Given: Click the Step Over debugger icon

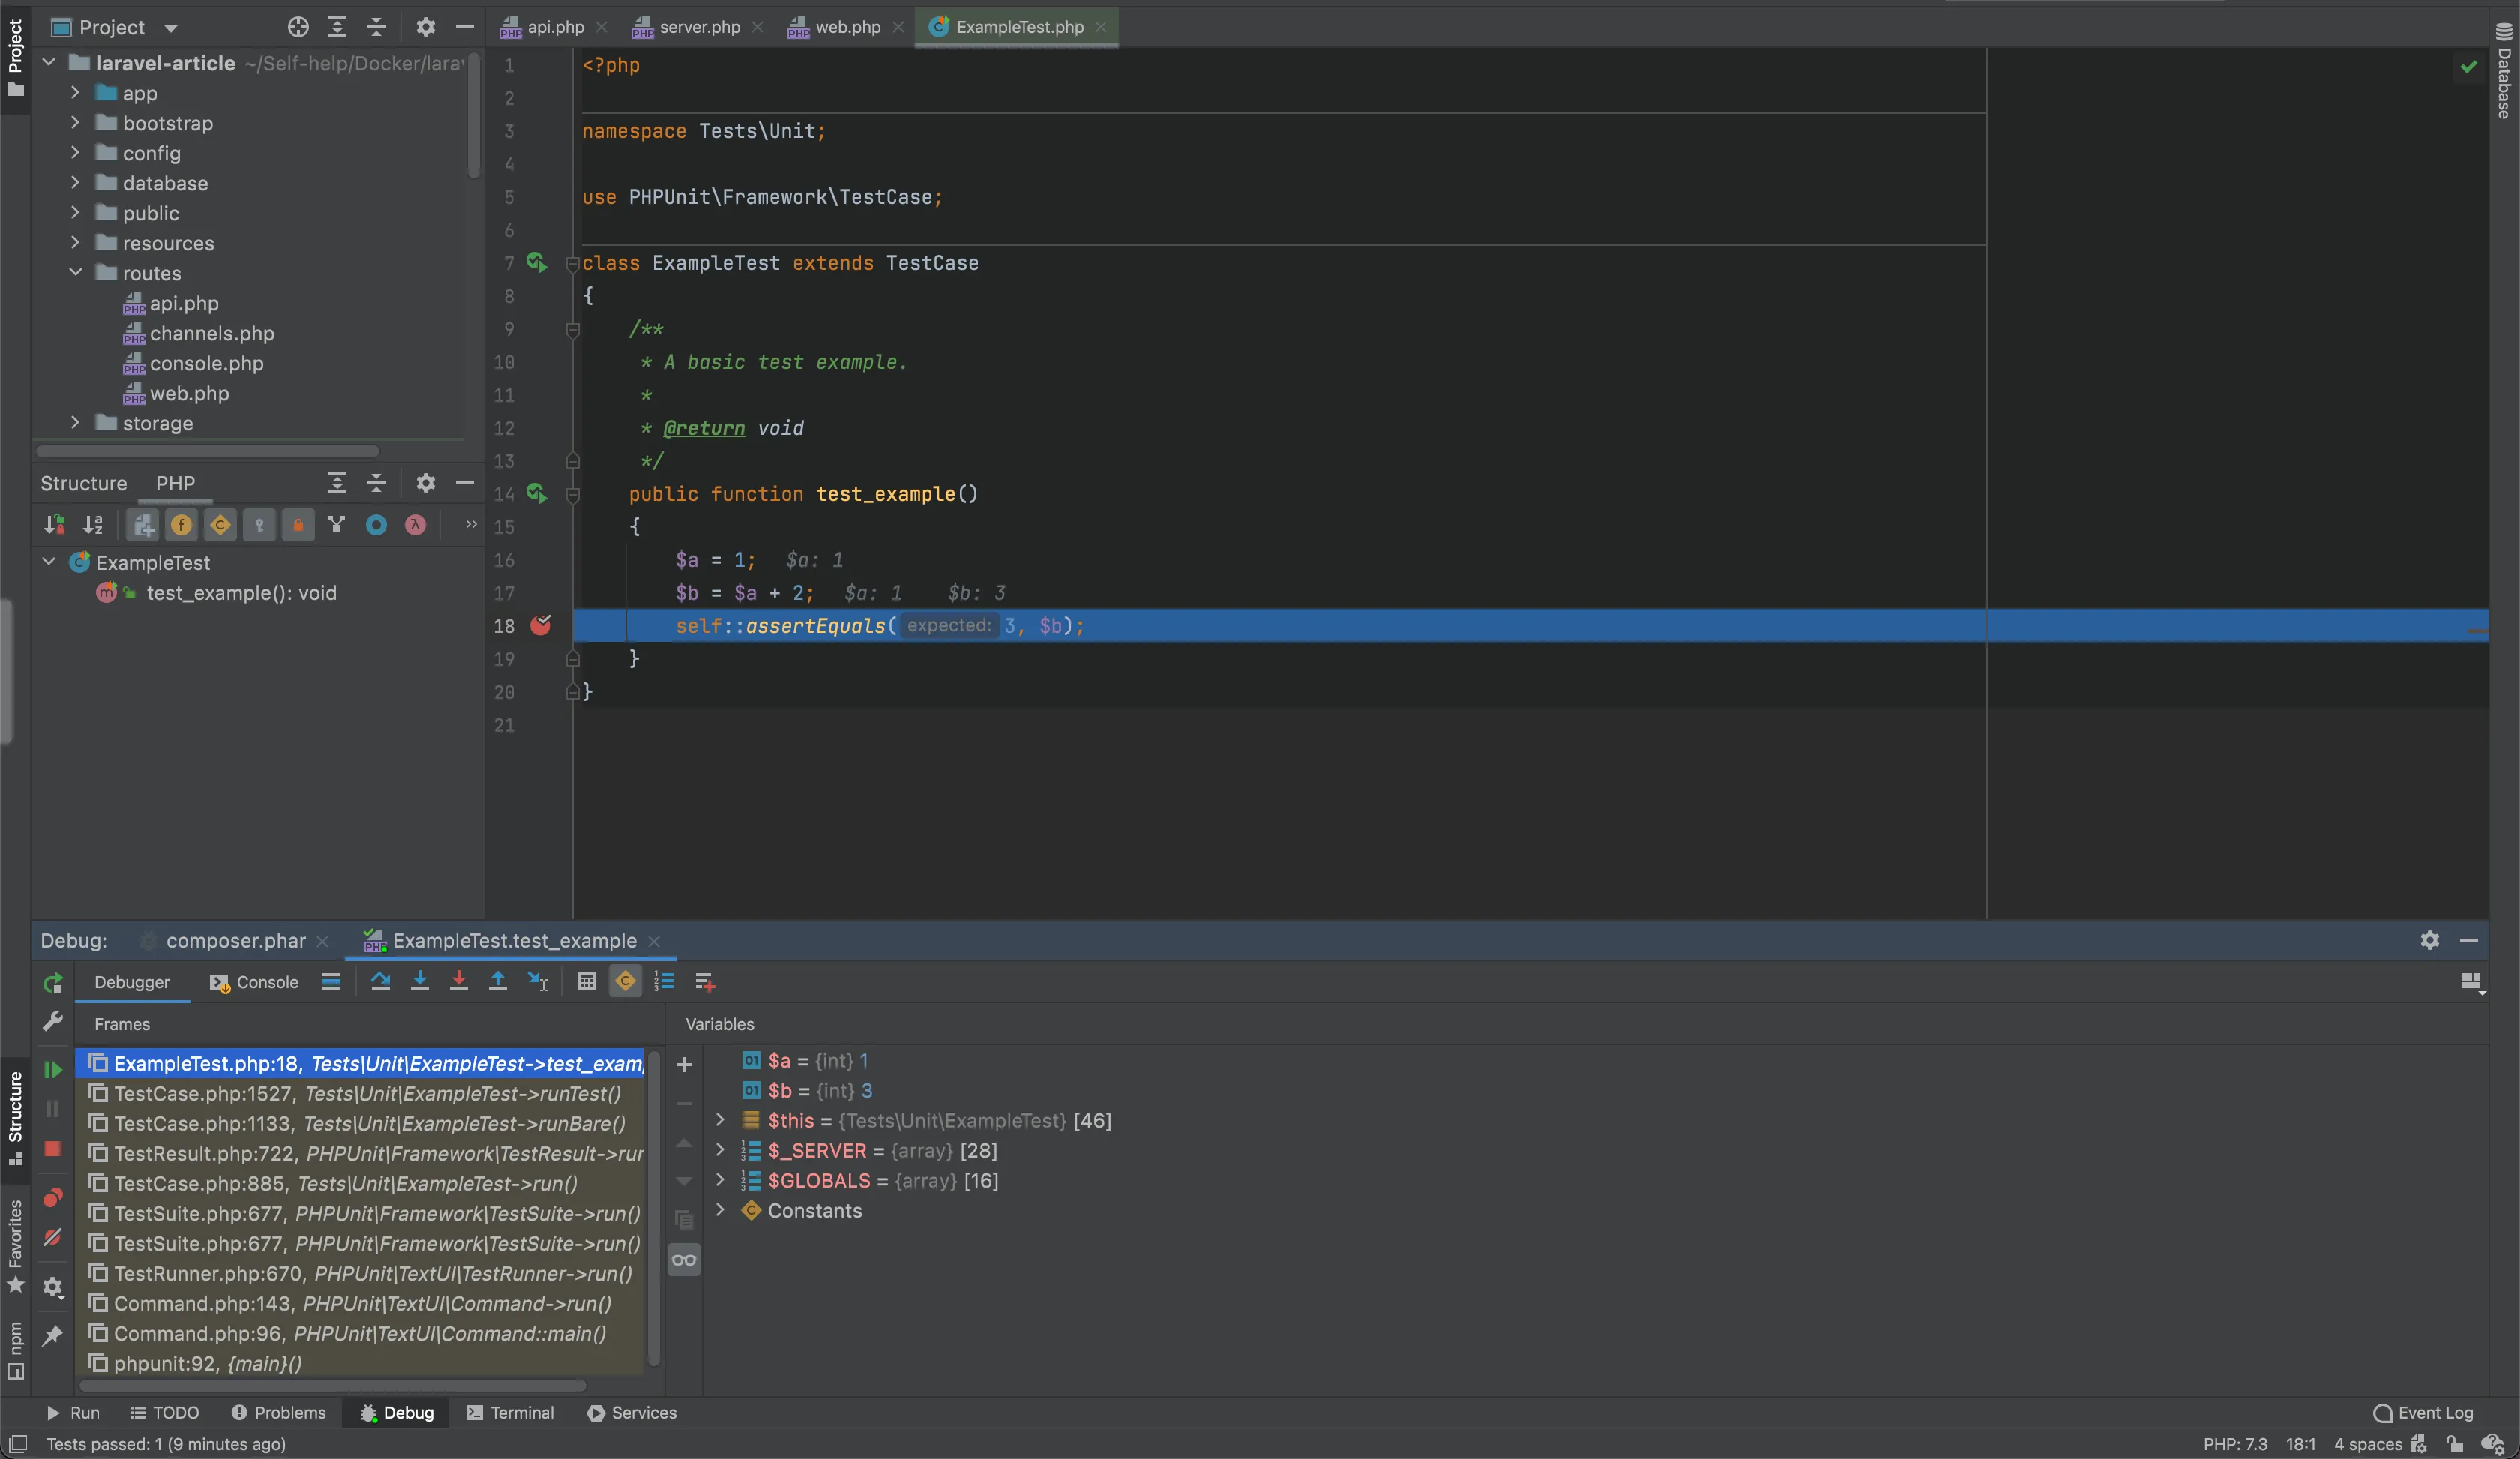Looking at the screenshot, I should click(x=380, y=981).
